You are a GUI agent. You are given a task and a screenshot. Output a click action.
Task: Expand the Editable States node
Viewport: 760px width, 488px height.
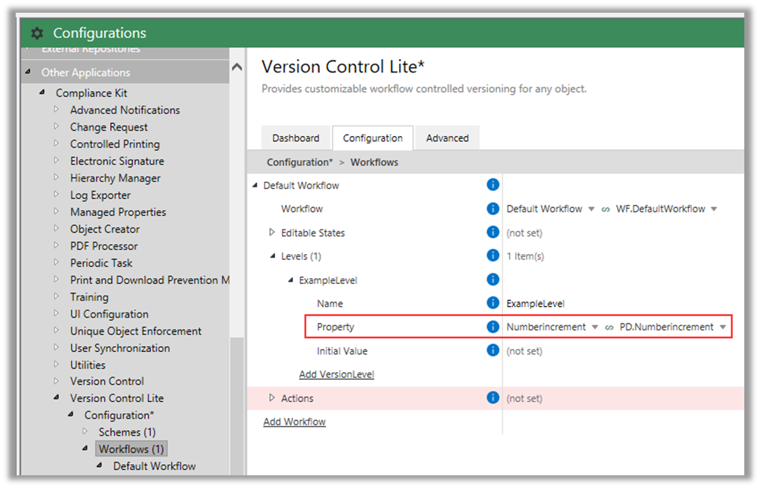[272, 232]
